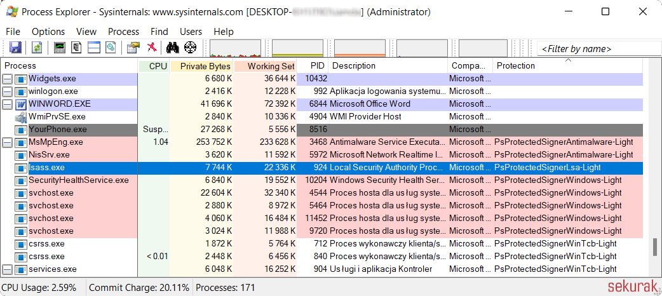This screenshot has width=662, height=296.
Task: Select the YourPhone.exe suspended process
Action: (322, 130)
